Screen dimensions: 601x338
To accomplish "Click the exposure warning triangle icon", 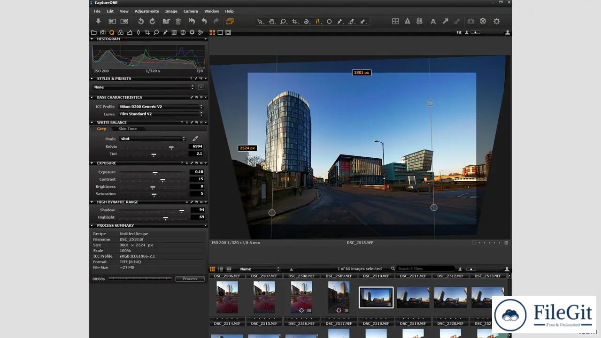I will [408, 21].
